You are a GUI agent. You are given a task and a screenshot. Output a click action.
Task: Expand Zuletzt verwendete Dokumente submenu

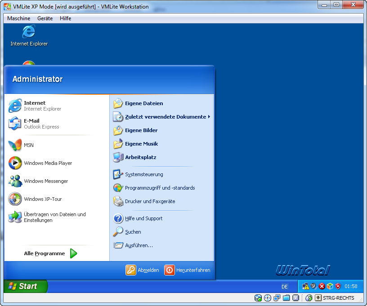click(162, 117)
